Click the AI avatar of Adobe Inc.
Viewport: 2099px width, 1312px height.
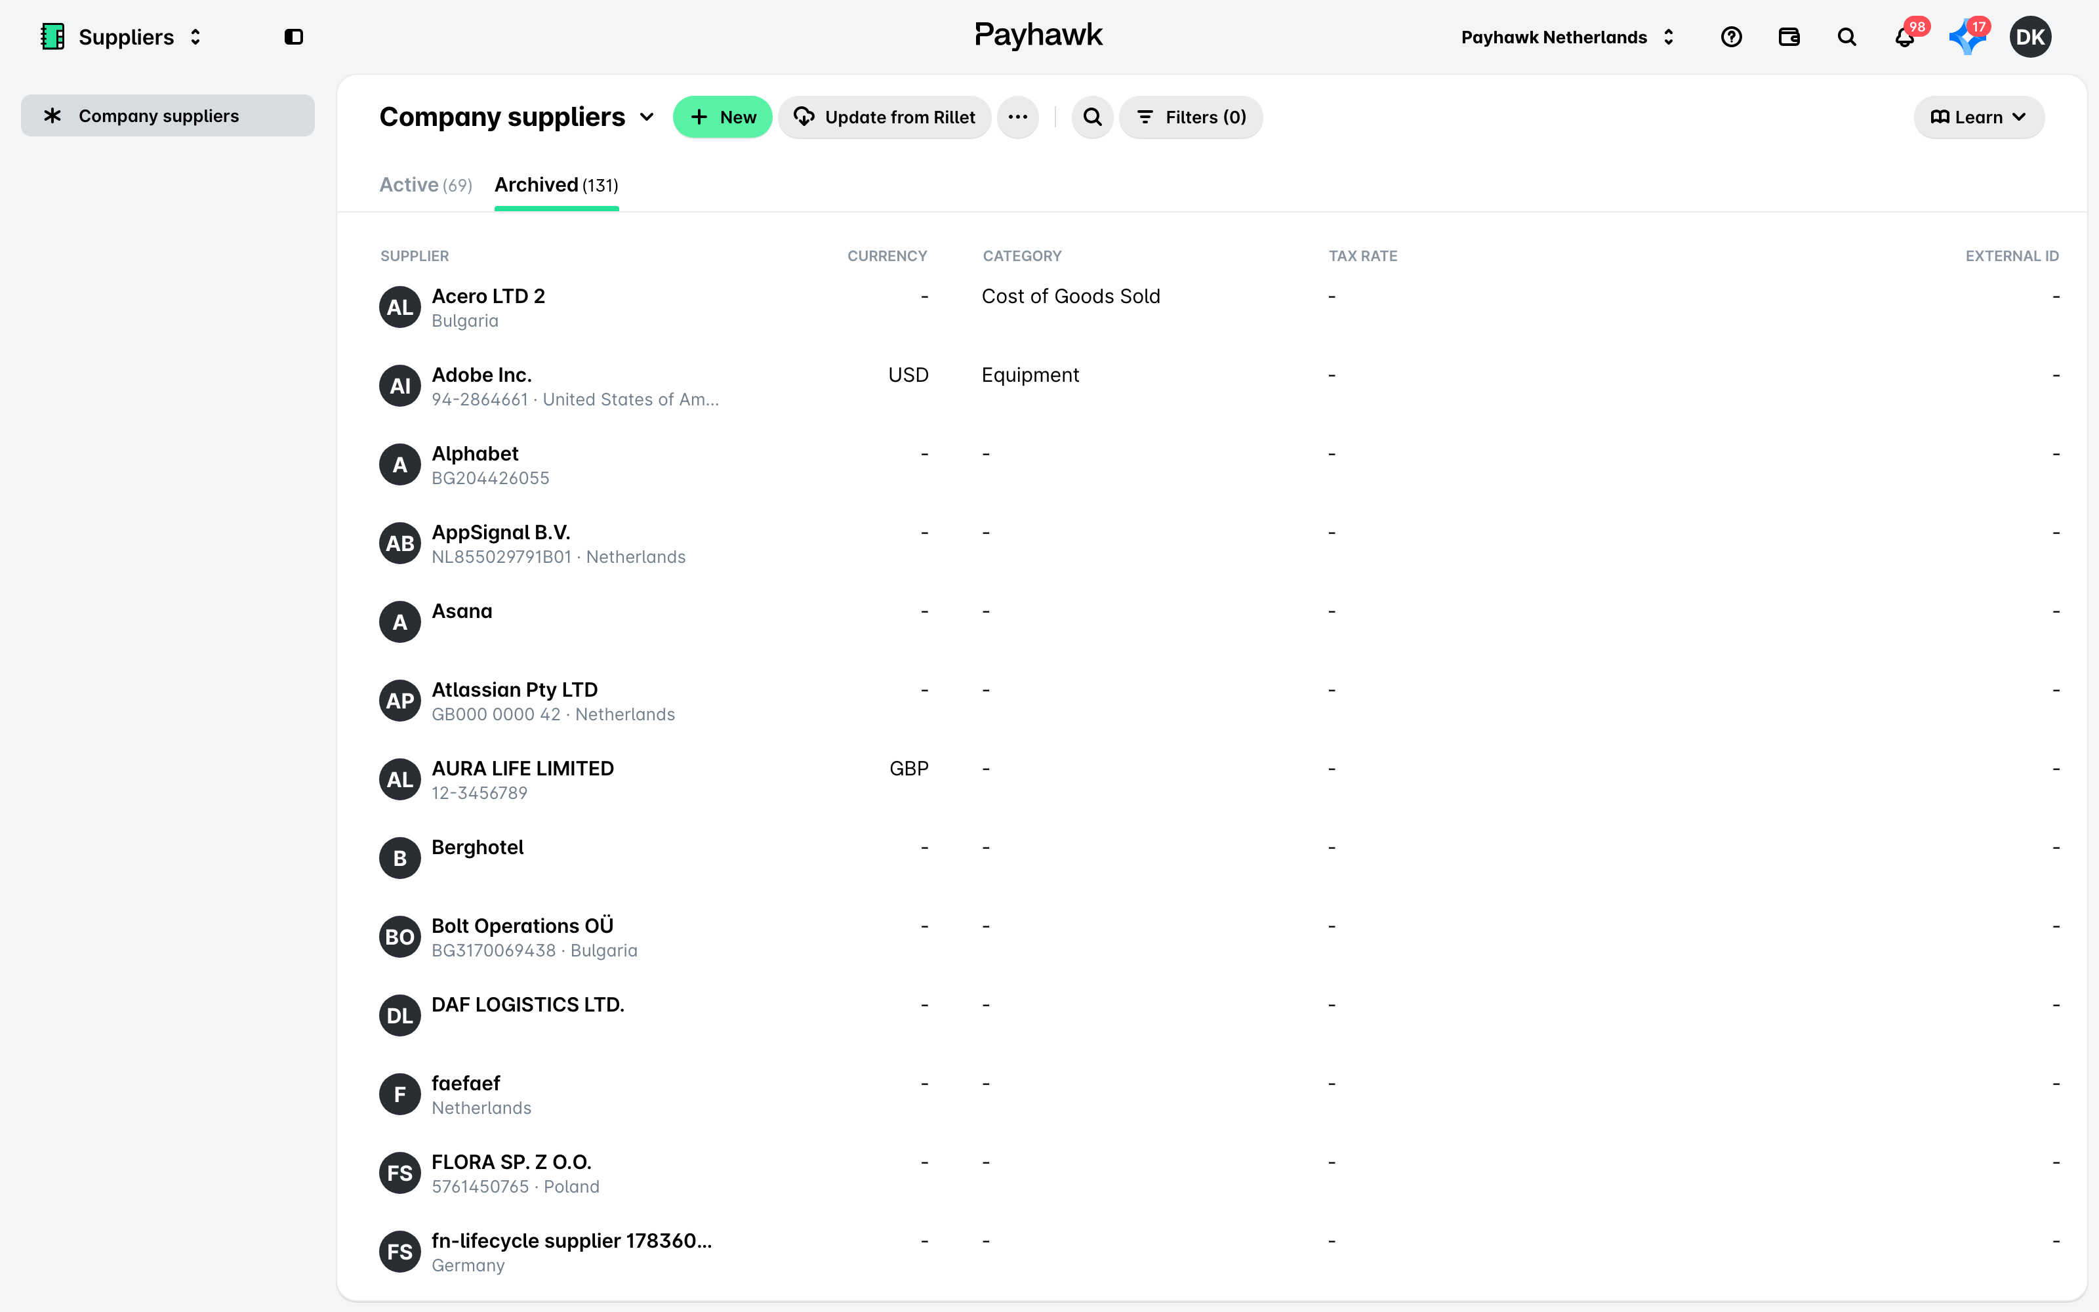click(400, 386)
